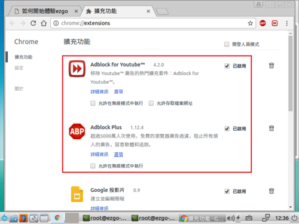Image resolution: width=299 pixels, height=224 pixels.
Task: Switch to first root@ezgo terminal in taskbar
Action: click(x=105, y=218)
